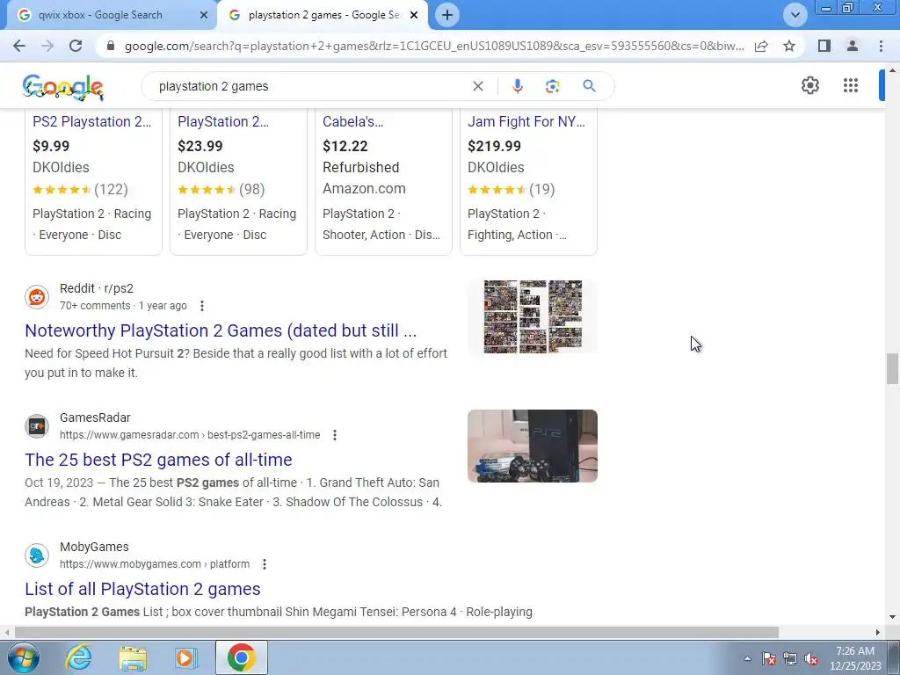Open the Cabela's product listing
The width and height of the screenshot is (900, 675).
(x=353, y=121)
